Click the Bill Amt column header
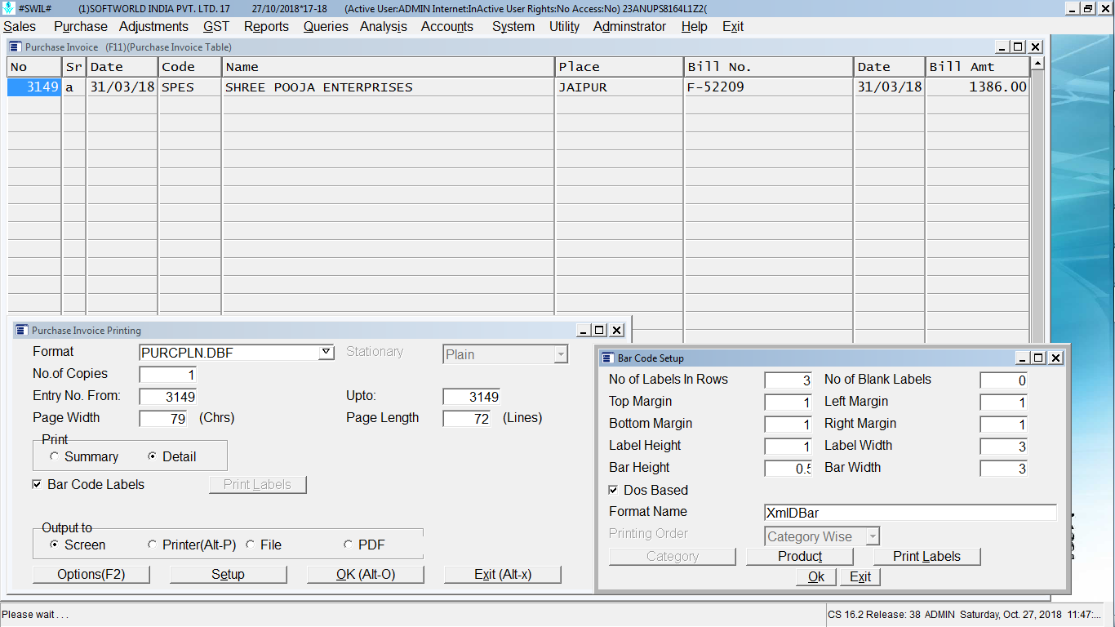This screenshot has width=1115, height=627. click(978, 67)
